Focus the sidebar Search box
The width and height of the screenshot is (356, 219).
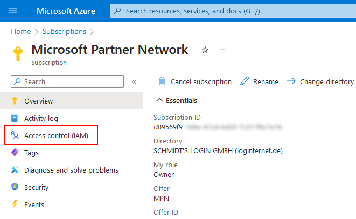click(x=67, y=81)
